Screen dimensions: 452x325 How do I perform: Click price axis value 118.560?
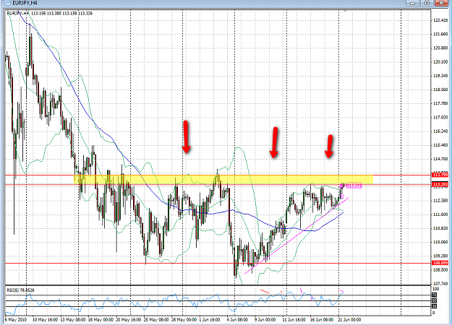[440, 90]
